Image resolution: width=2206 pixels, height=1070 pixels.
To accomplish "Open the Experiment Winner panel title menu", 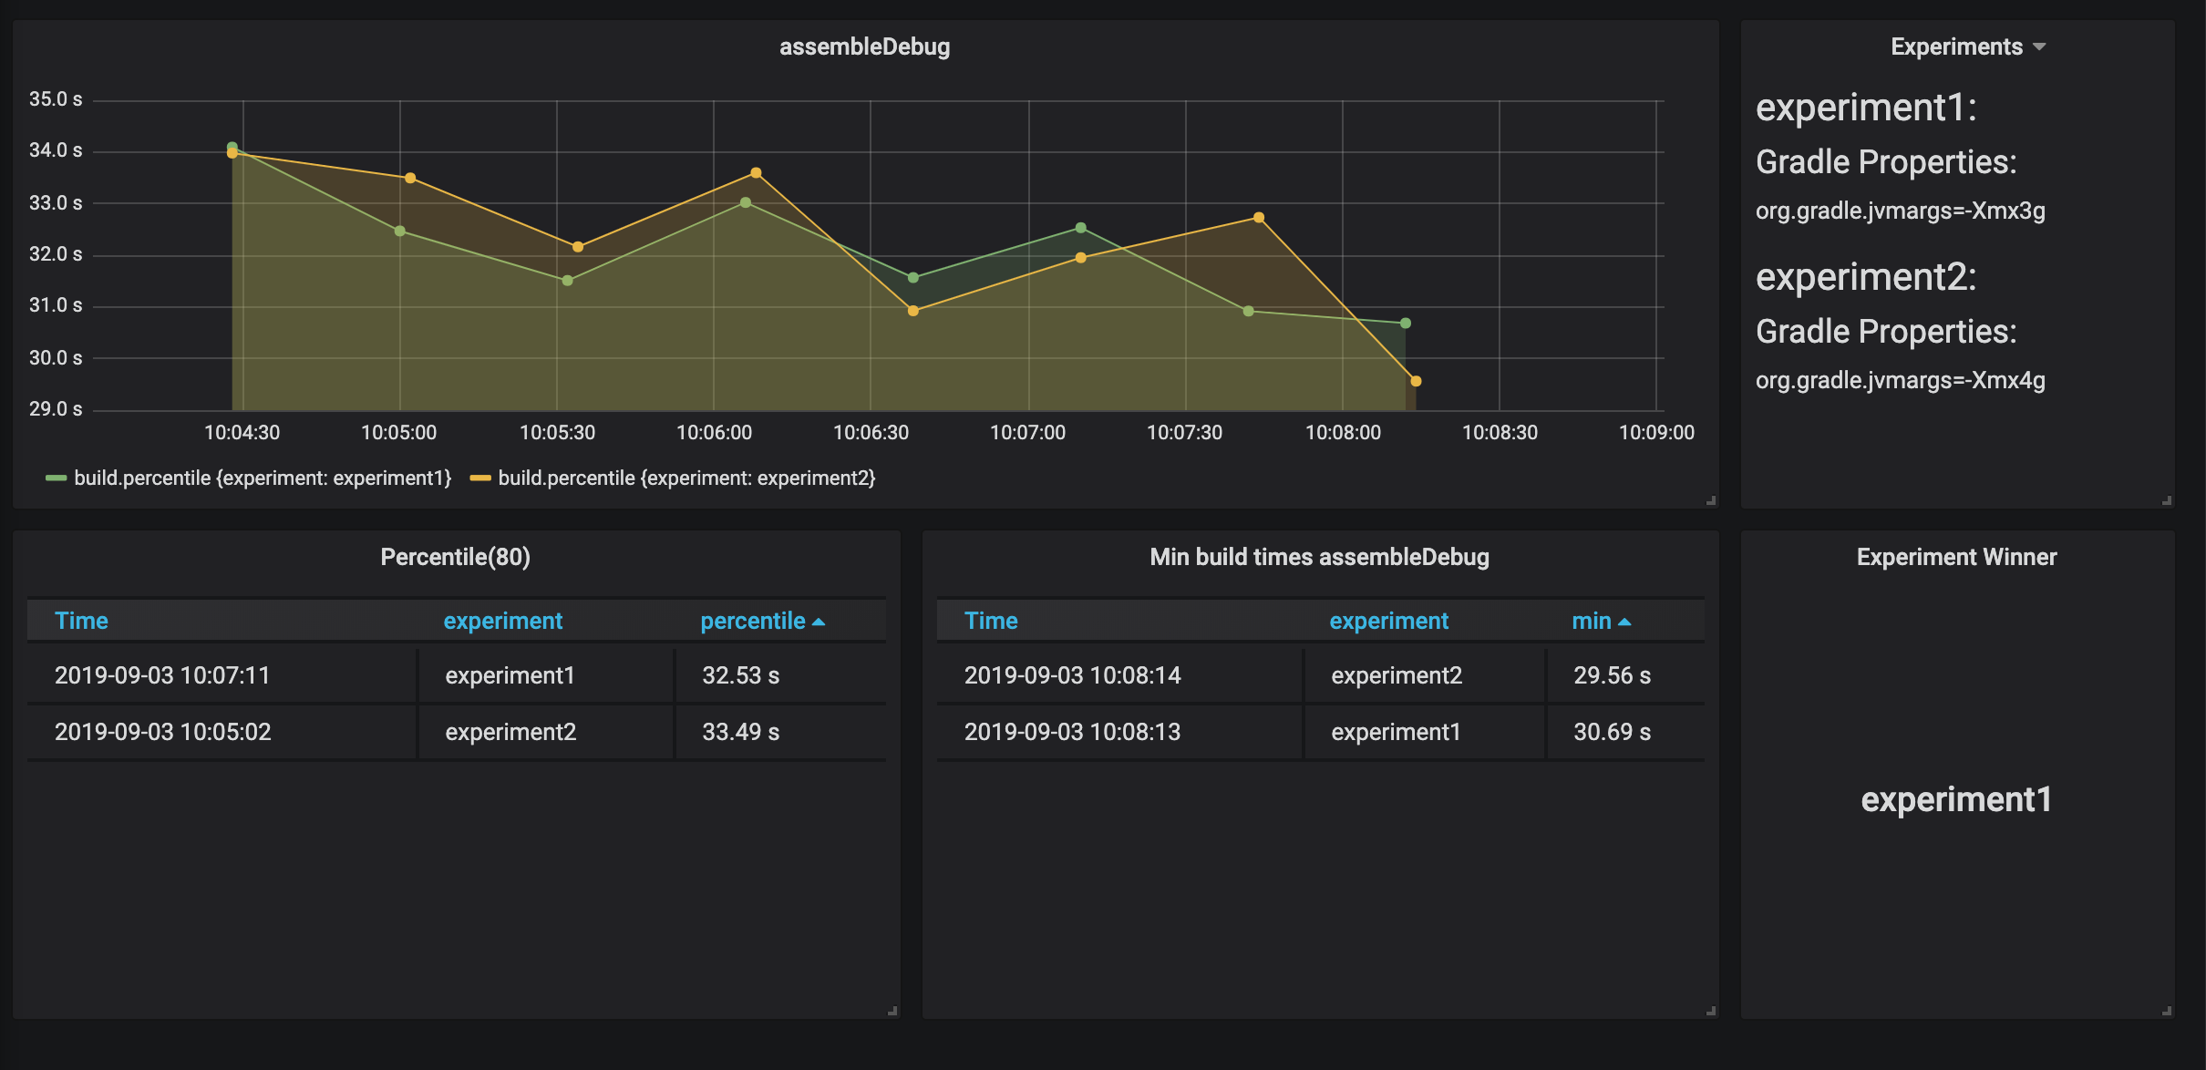I will pyautogui.click(x=1956, y=557).
